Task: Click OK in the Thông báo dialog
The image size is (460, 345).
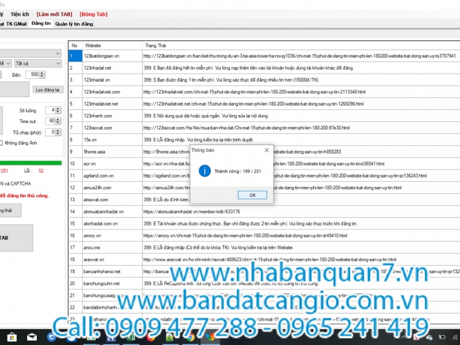Action: pos(252,195)
